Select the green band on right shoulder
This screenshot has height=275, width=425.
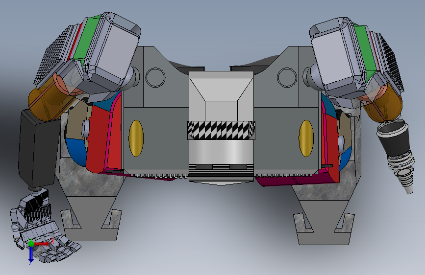(366, 49)
